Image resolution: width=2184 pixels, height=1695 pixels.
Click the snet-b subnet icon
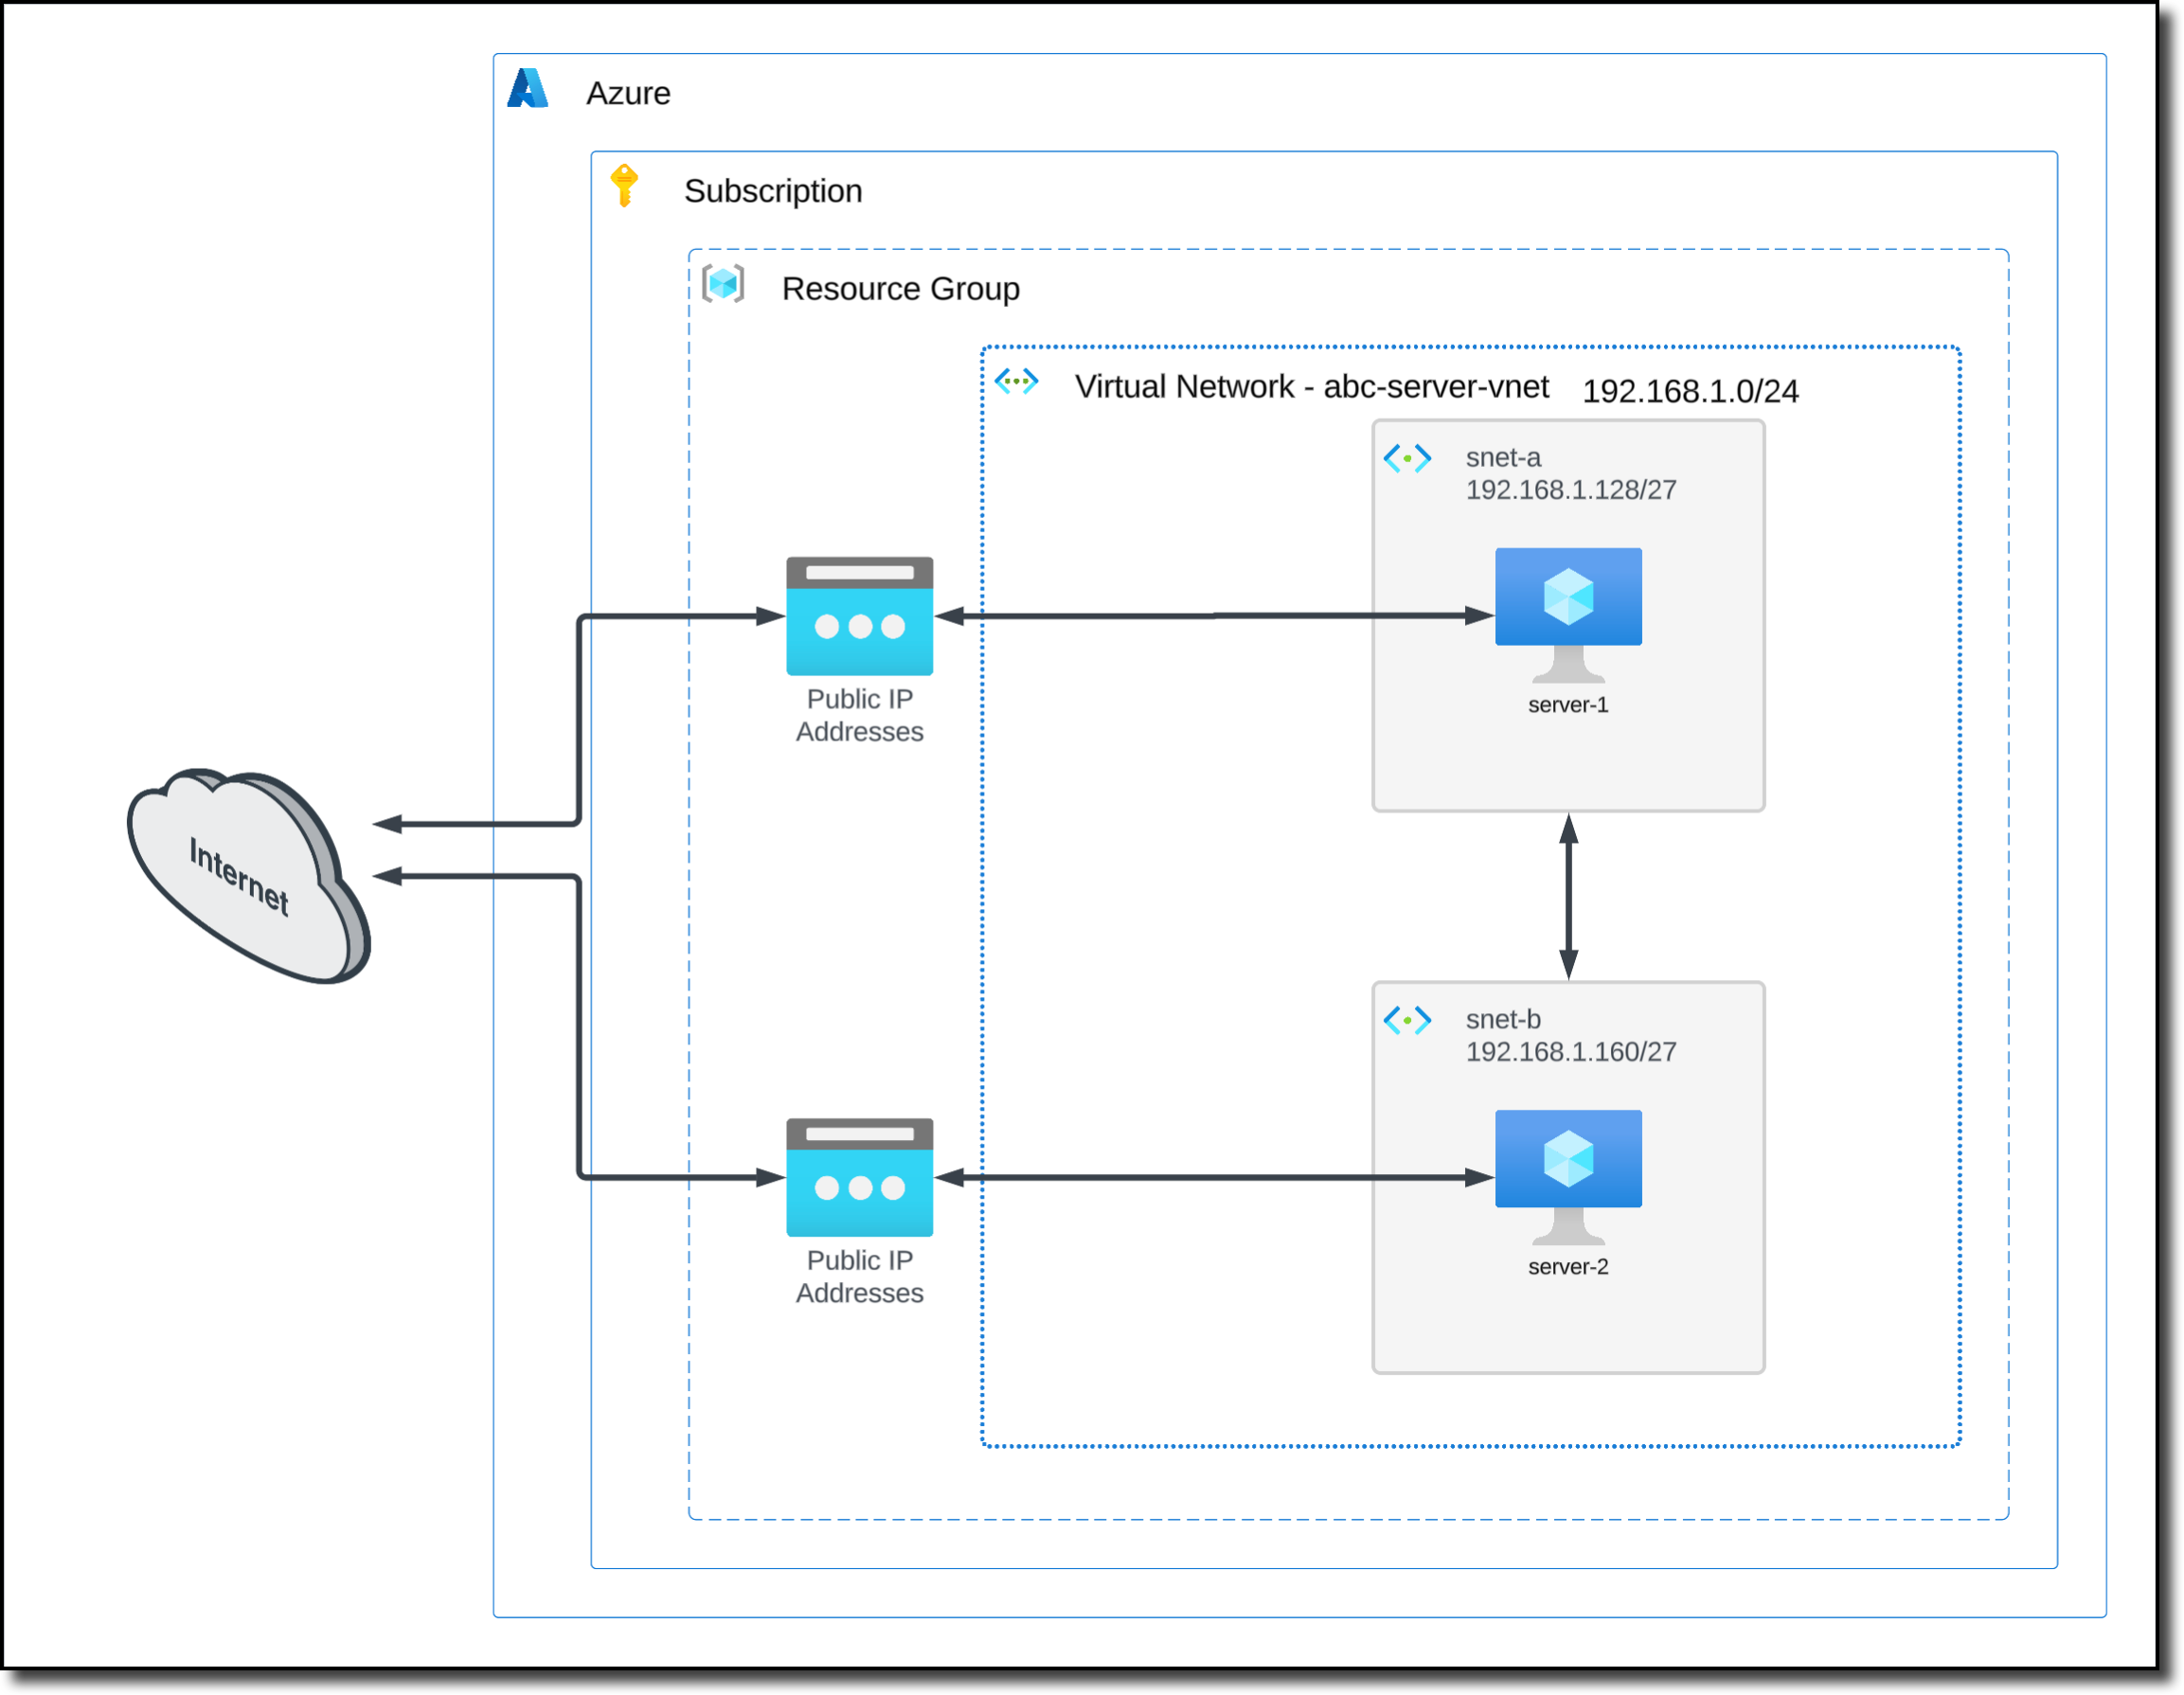(1406, 1020)
